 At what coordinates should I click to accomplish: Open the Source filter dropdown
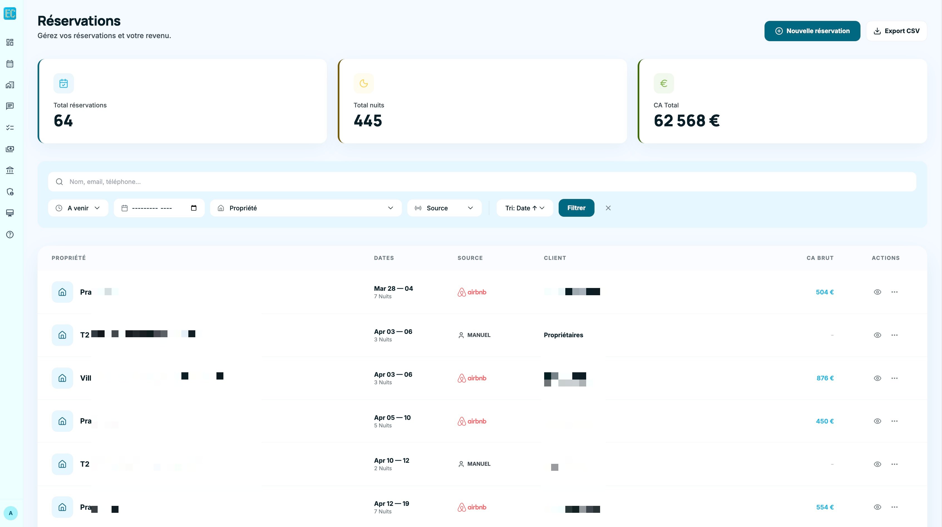point(444,208)
